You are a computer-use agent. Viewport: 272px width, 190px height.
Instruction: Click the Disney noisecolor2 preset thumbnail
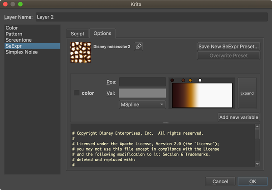(x=81, y=52)
